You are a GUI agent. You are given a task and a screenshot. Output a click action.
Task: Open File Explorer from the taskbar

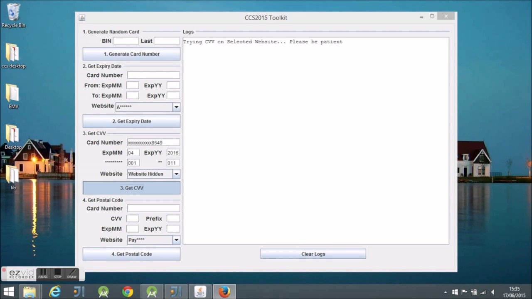coord(30,292)
